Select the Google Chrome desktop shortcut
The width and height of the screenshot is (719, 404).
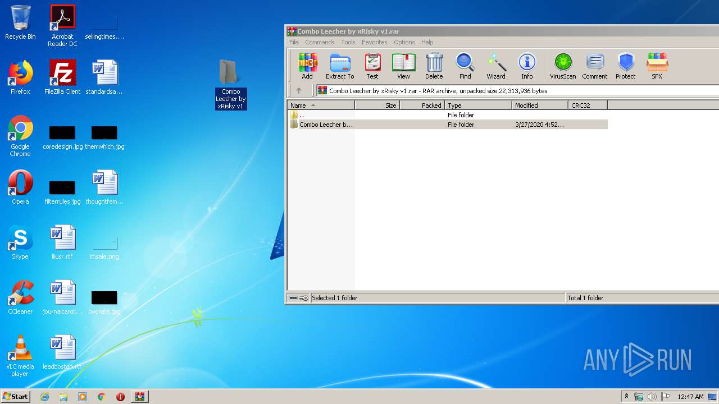coord(20,136)
